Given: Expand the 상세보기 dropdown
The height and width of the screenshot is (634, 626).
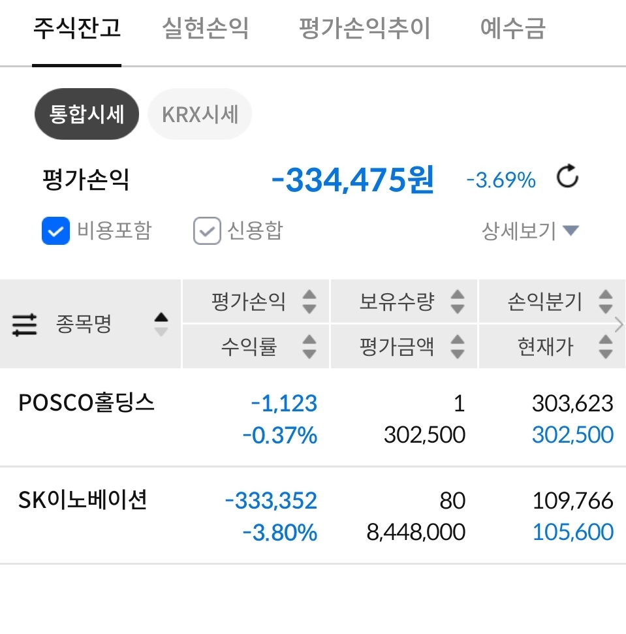Looking at the screenshot, I should (530, 231).
